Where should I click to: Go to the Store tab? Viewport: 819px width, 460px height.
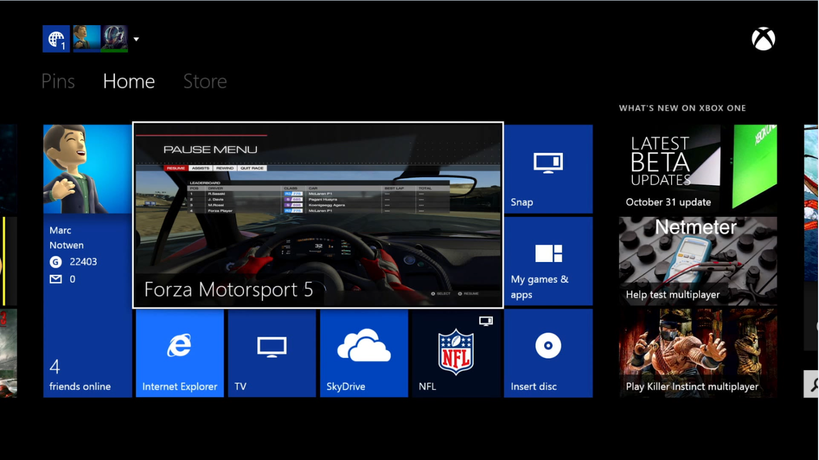(205, 81)
